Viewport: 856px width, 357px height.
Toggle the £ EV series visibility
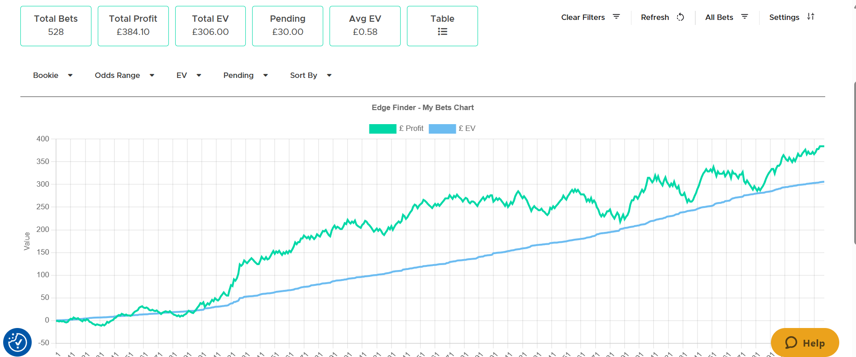tap(467, 129)
